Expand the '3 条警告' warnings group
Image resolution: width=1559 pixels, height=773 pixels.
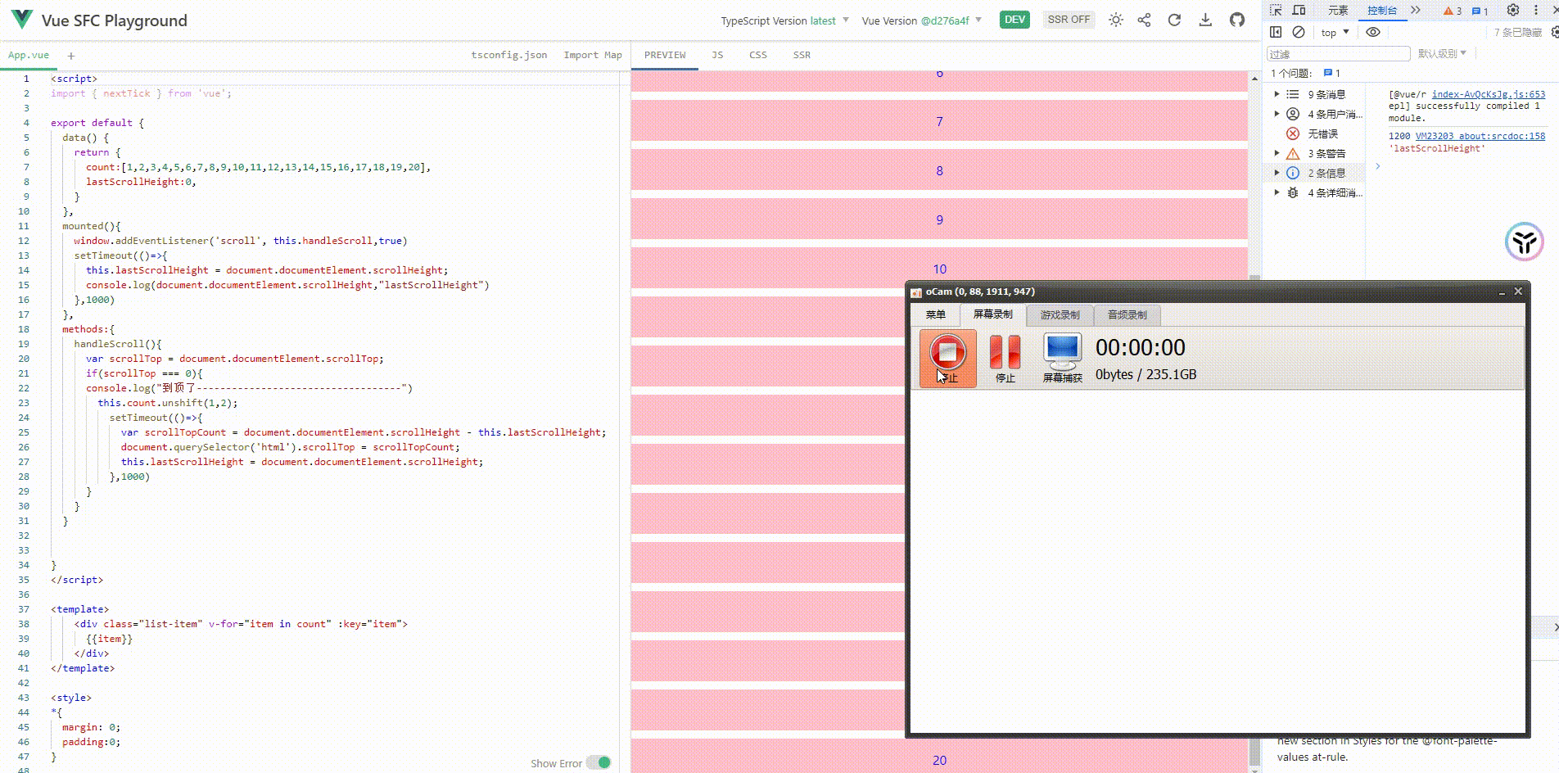click(1277, 153)
